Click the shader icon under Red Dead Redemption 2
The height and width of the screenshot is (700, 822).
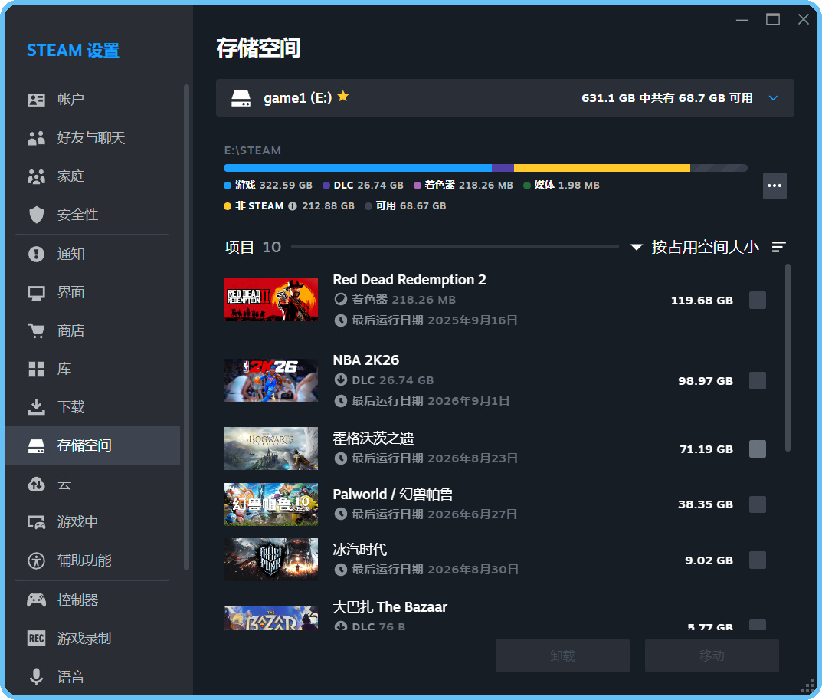point(341,300)
